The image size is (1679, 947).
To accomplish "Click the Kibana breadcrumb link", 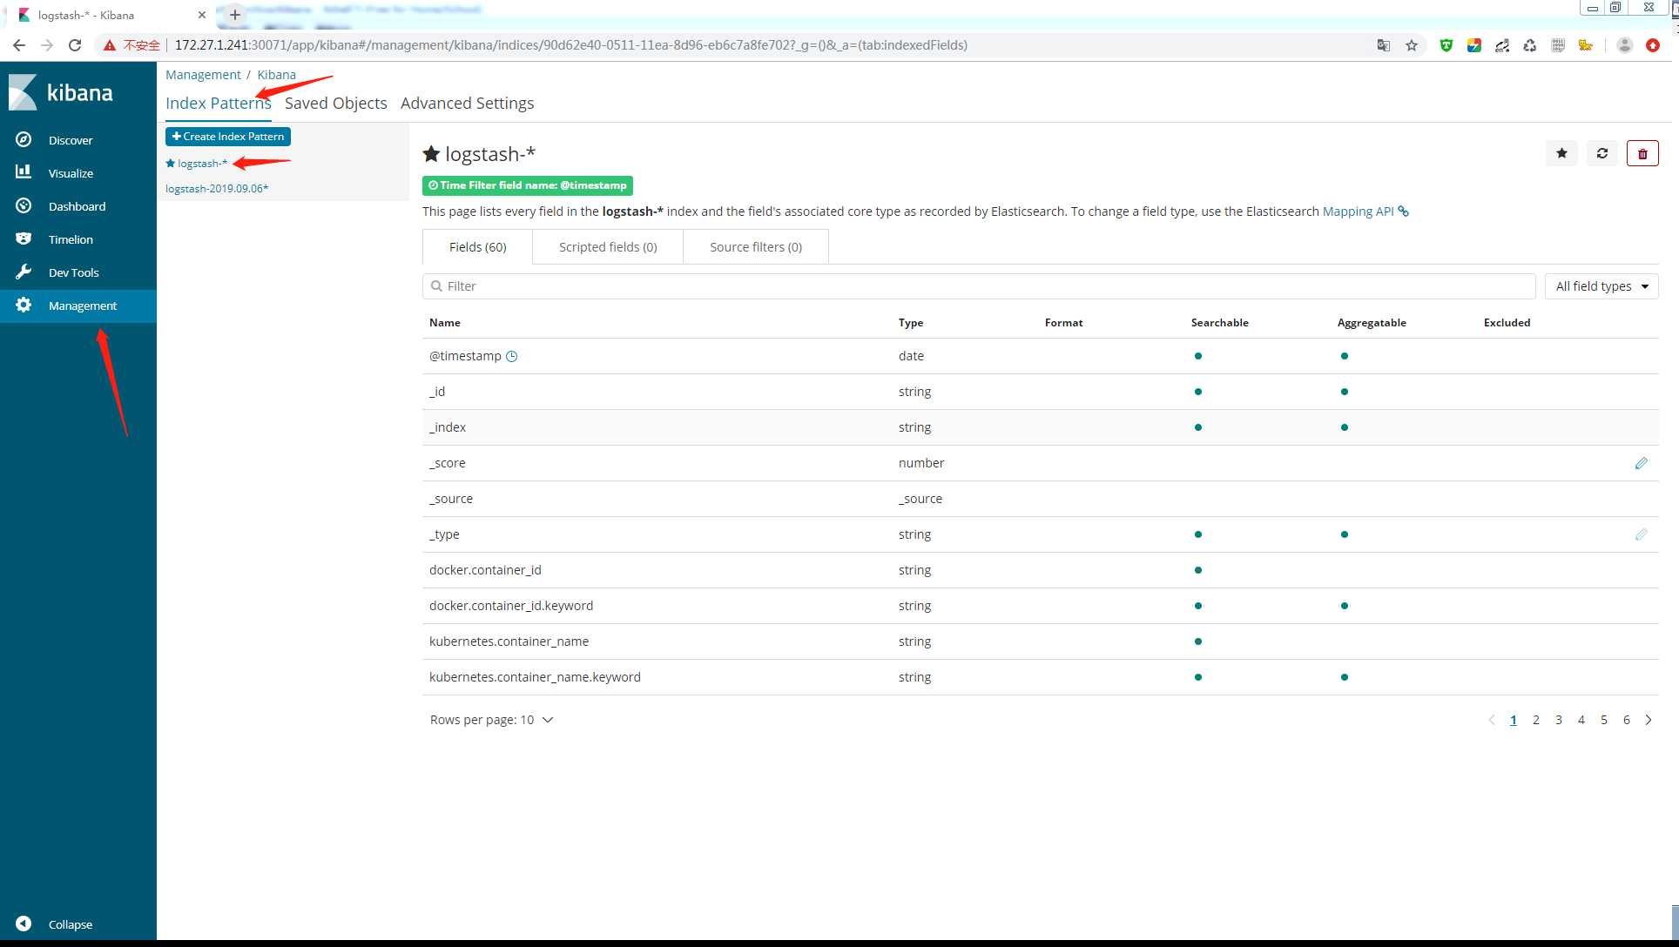I will point(276,75).
